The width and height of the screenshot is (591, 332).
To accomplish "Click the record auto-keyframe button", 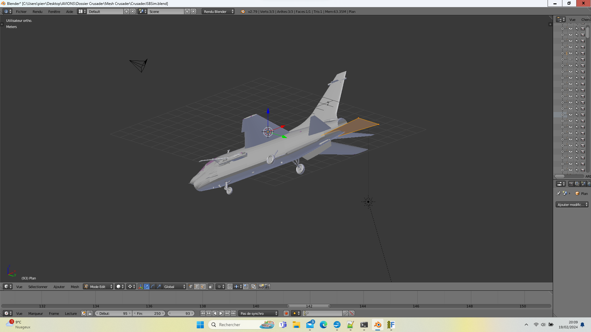I will [286, 313].
